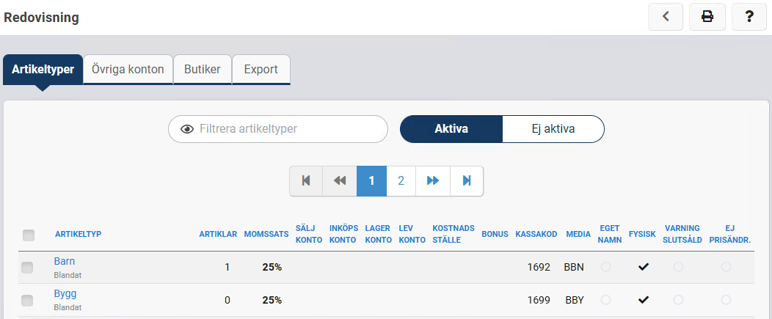Show Ej aktiva article types
This screenshot has width=772, height=319.
553,129
